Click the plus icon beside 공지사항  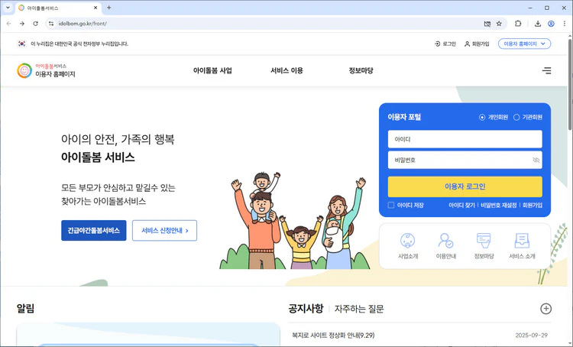546,309
